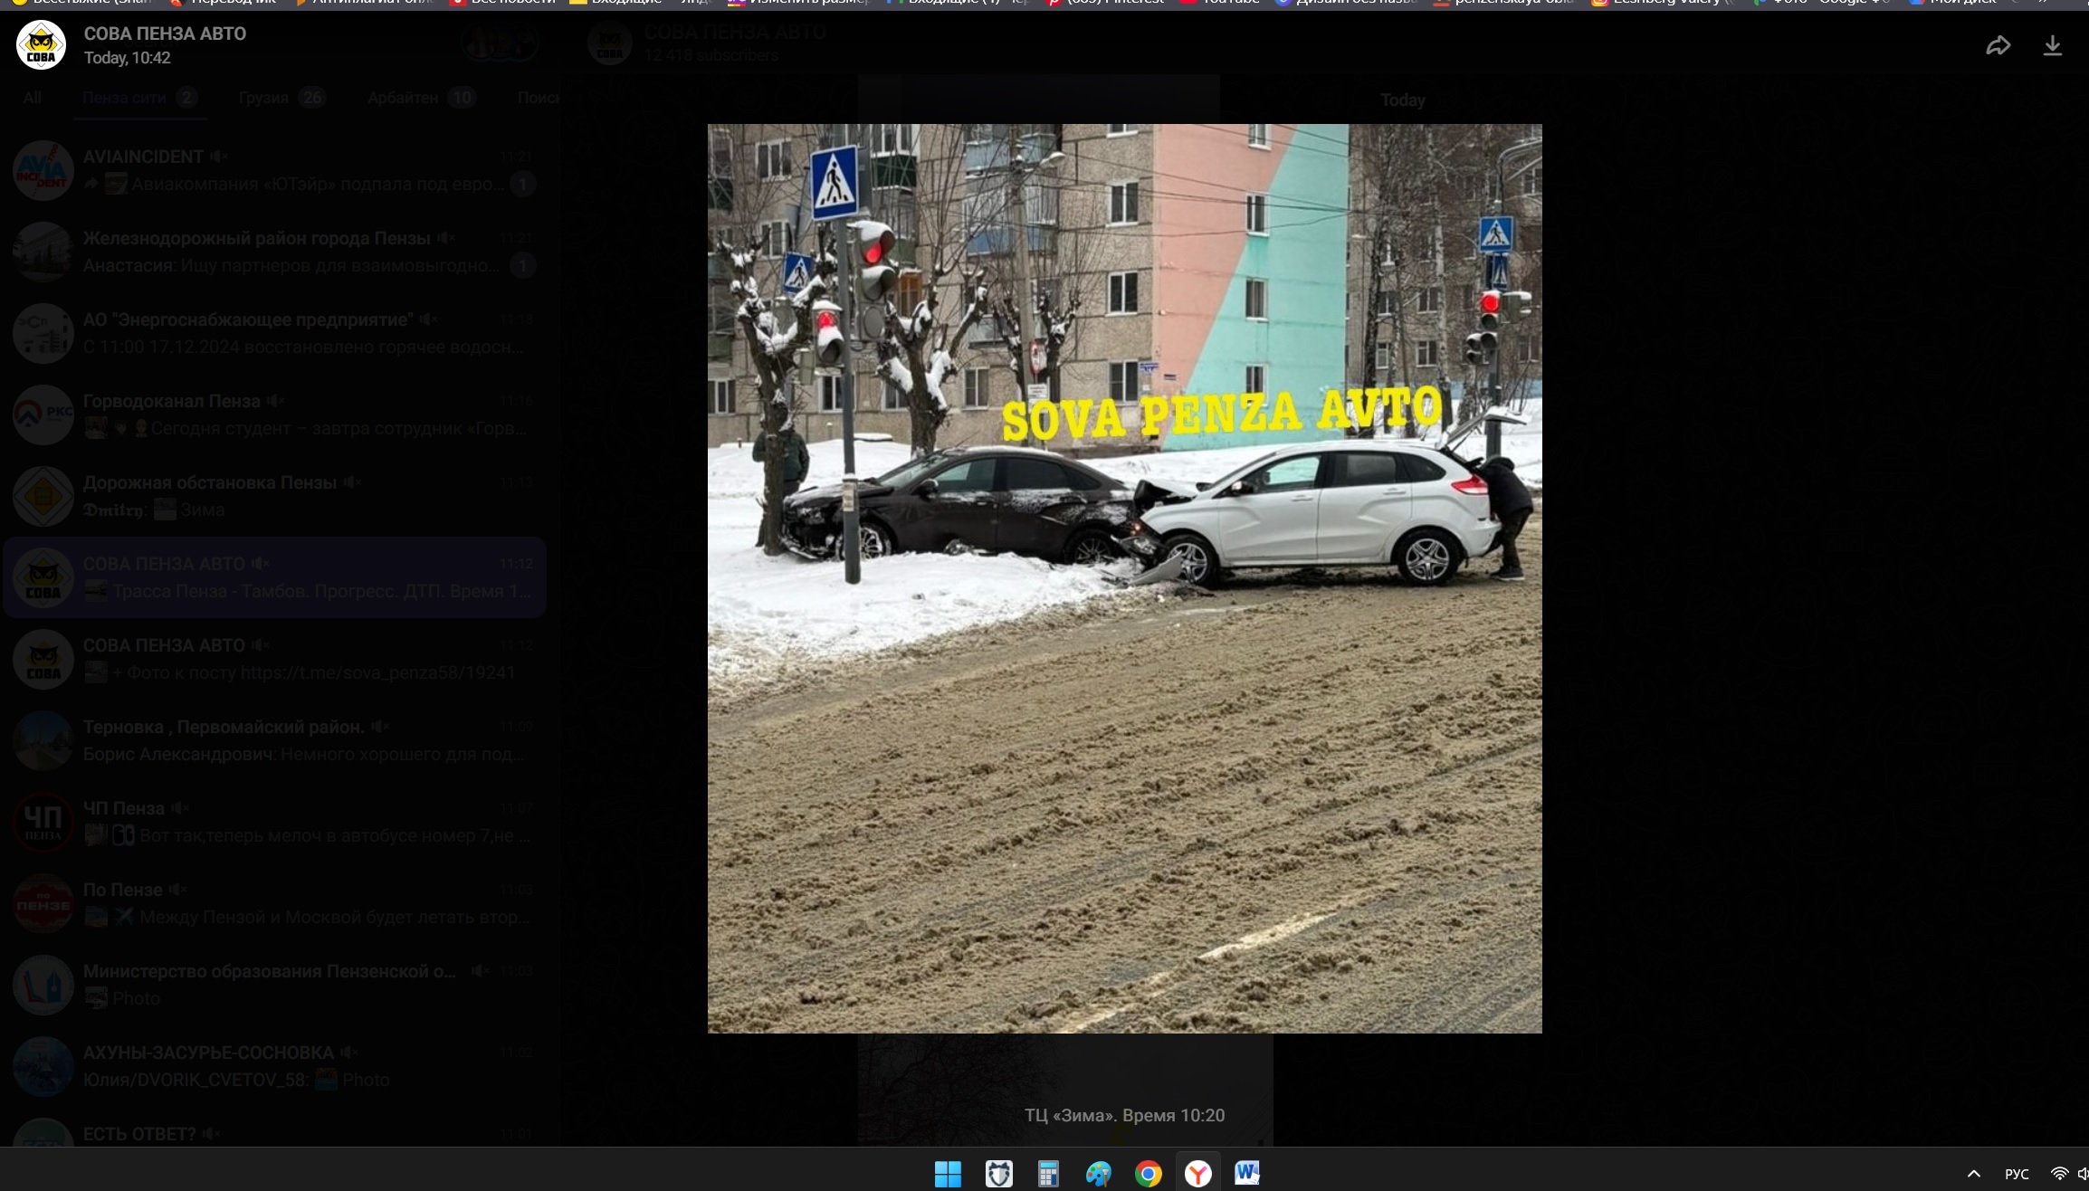Switch input language via РУС indicator
The width and height of the screenshot is (2089, 1191).
pyautogui.click(x=2016, y=1174)
